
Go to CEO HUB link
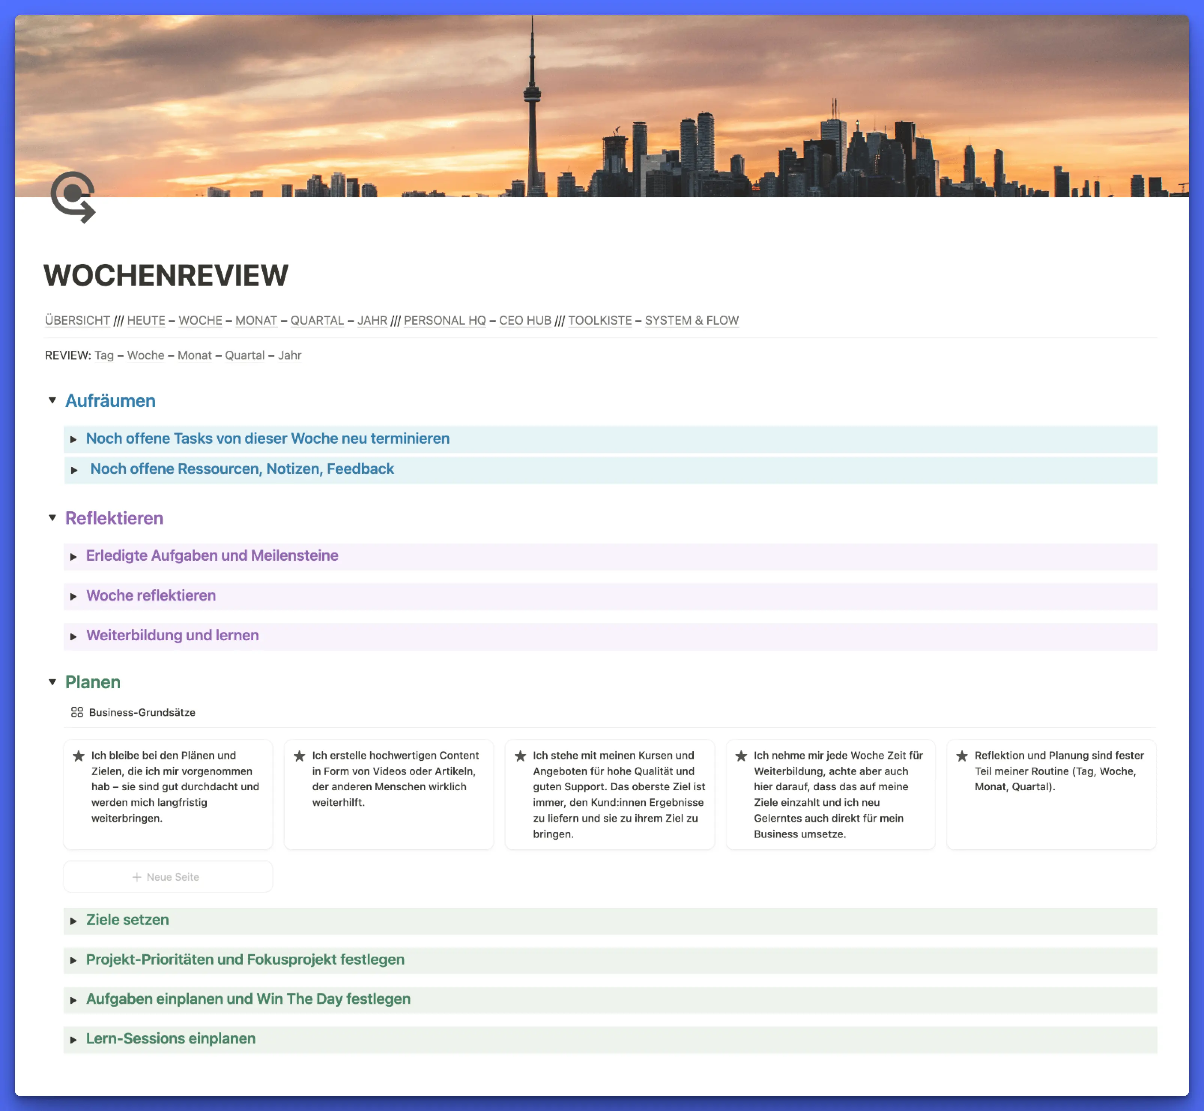pyautogui.click(x=525, y=320)
